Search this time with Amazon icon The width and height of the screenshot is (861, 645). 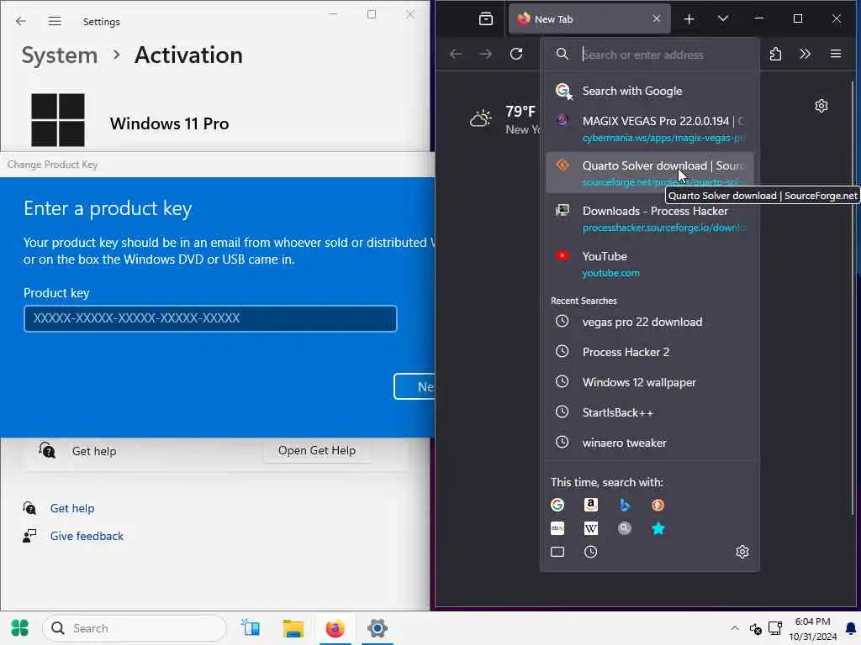[591, 505]
